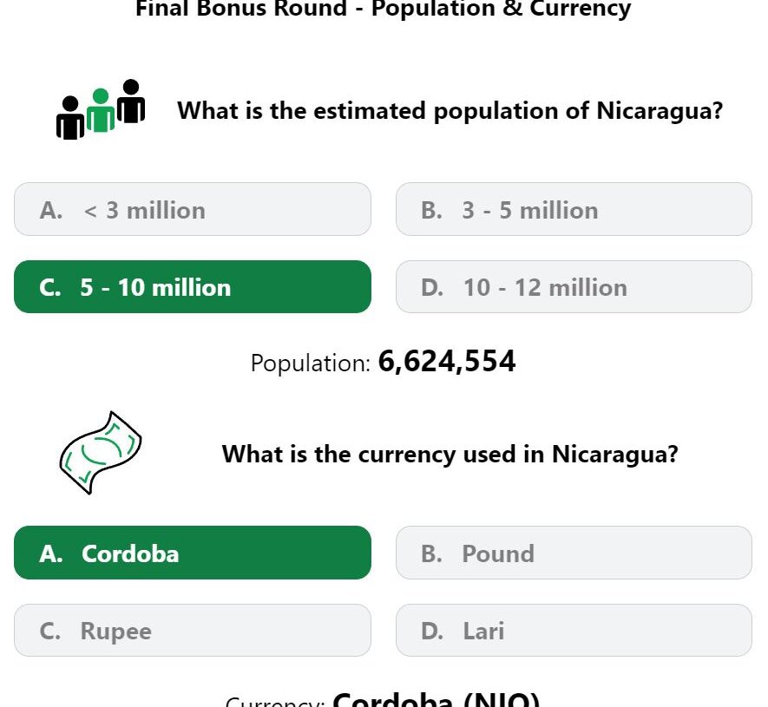Click the 'currency used in Nicaragua' question
Viewport: 768px width, 707px height.
pyautogui.click(x=450, y=454)
